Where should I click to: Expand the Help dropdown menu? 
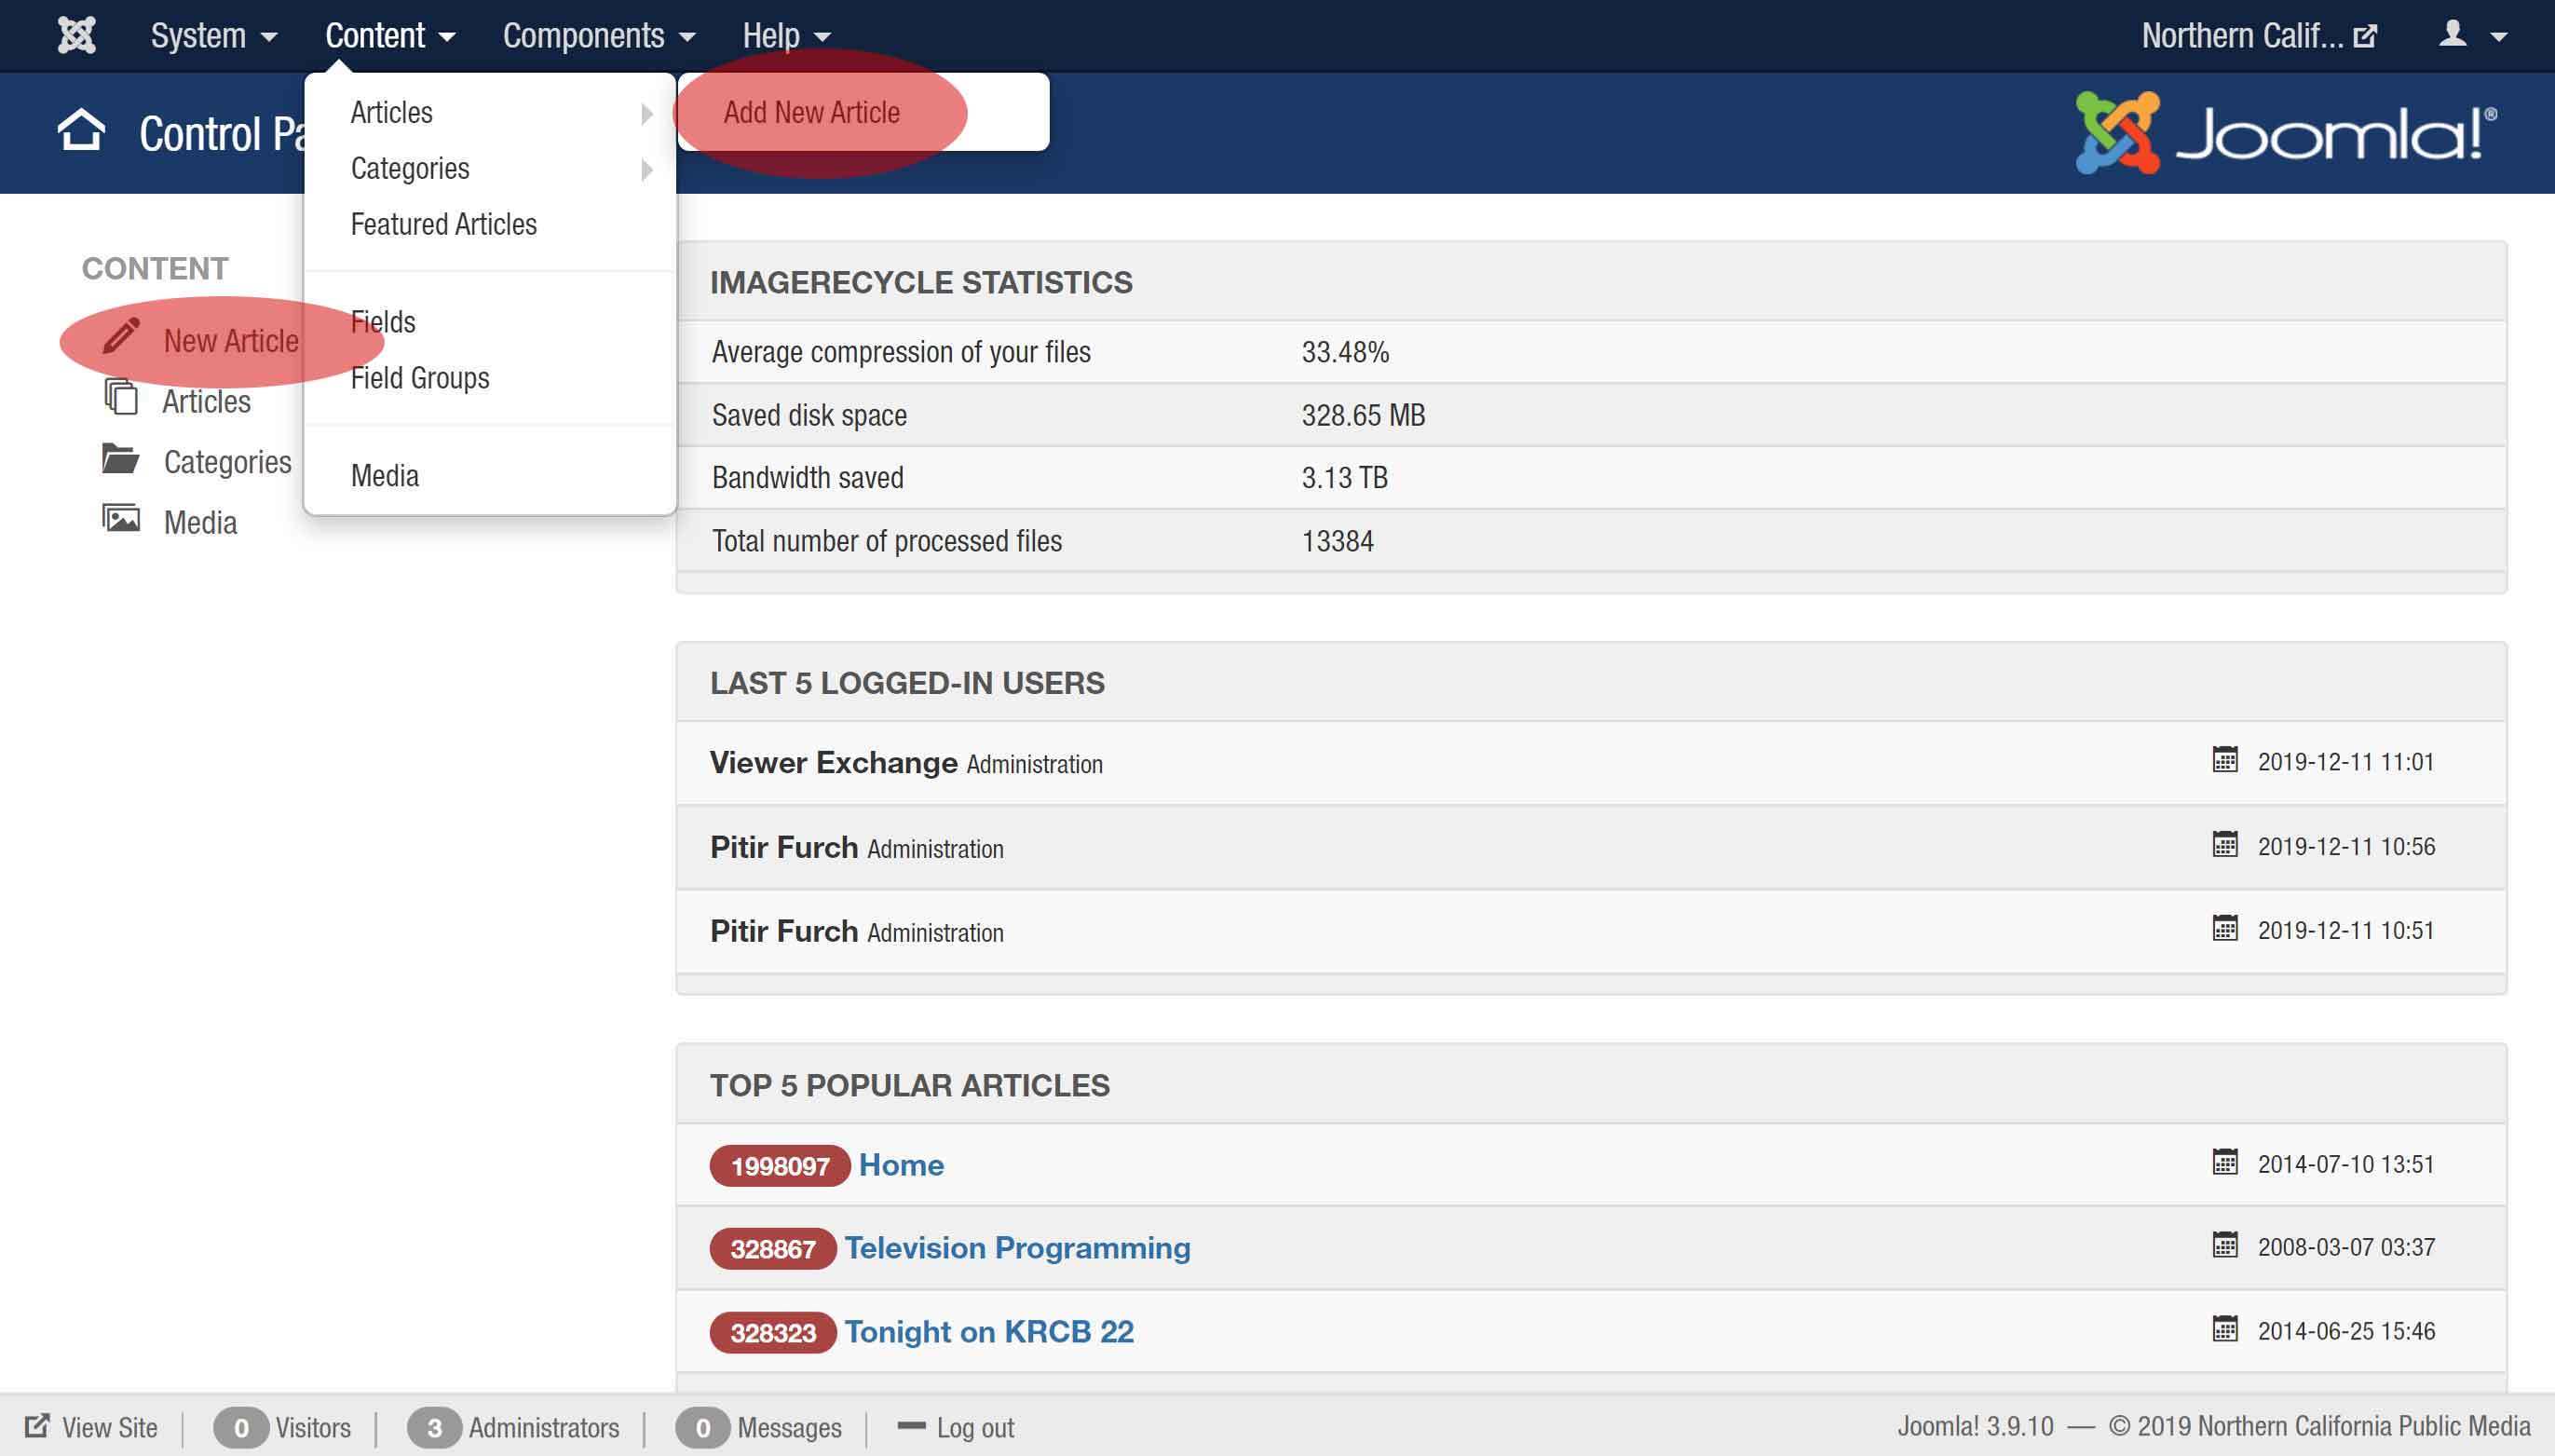786,36
